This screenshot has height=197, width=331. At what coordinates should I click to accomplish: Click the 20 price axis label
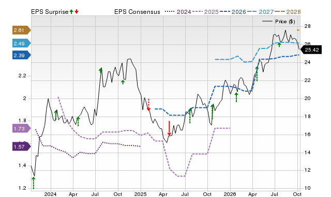coord(307,98)
